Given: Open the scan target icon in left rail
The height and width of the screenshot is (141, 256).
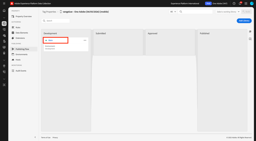Looking at the screenshot, I should pyautogui.click(x=4, y=85).
